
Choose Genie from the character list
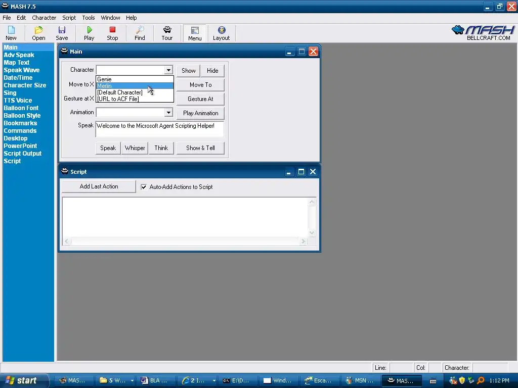[x=135, y=79]
